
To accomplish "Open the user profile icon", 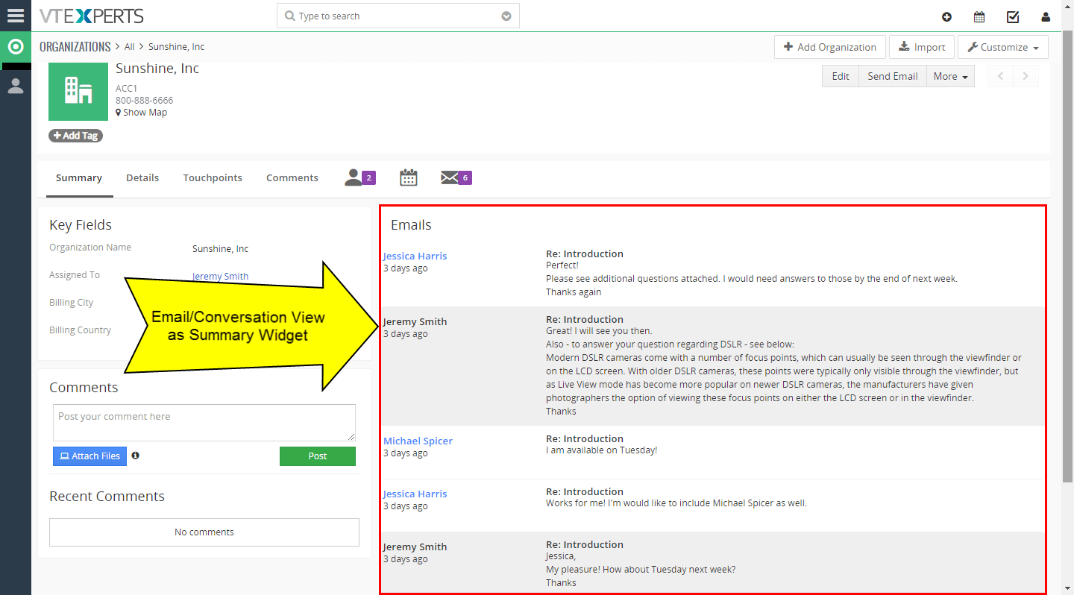I will click(1045, 16).
